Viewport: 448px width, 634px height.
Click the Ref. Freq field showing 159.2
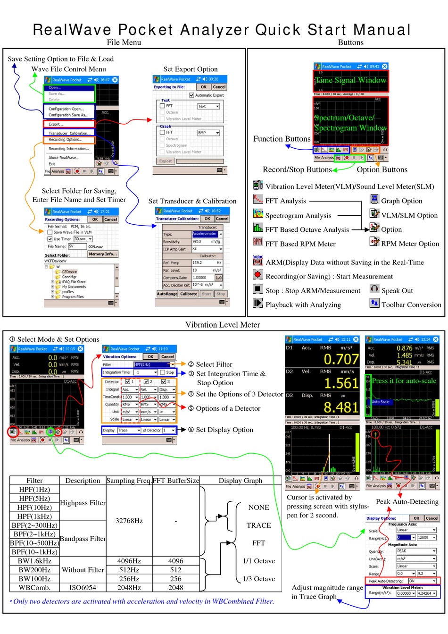pos(207,262)
